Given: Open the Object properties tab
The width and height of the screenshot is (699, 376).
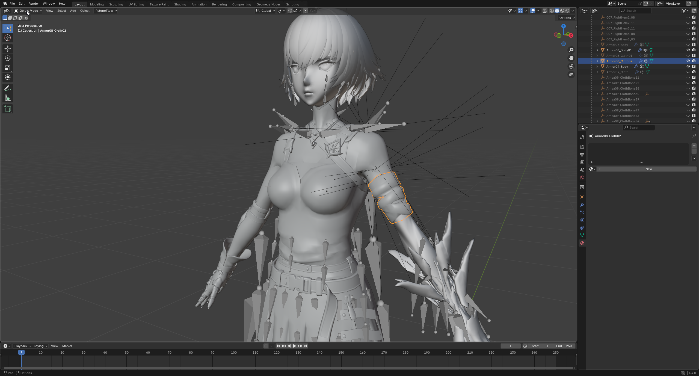Looking at the screenshot, I should tap(582, 197).
